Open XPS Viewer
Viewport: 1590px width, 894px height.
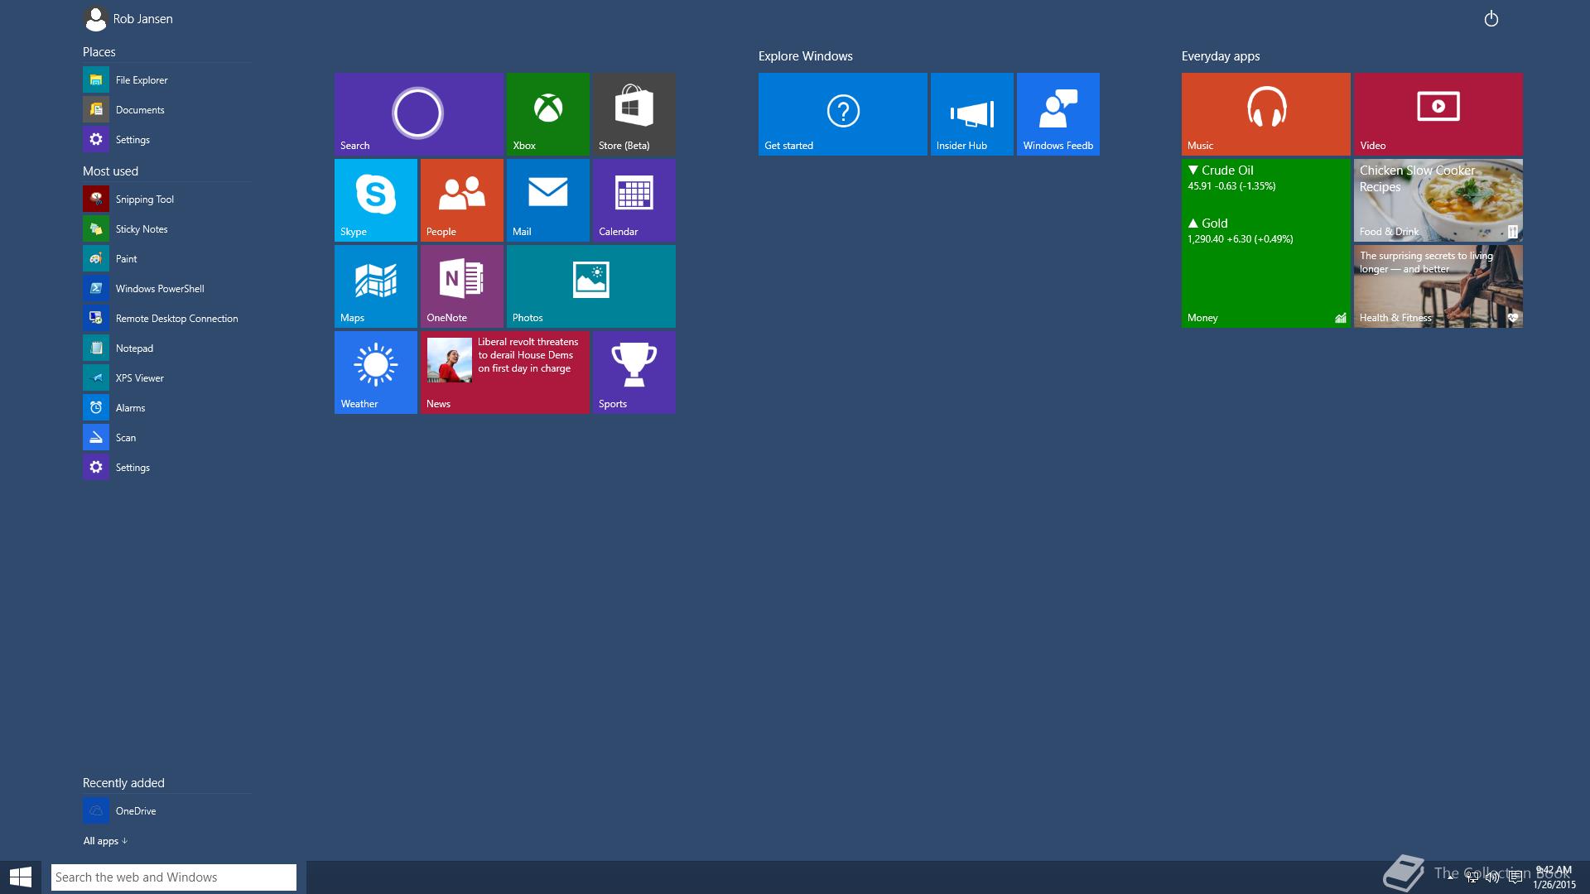(166, 377)
